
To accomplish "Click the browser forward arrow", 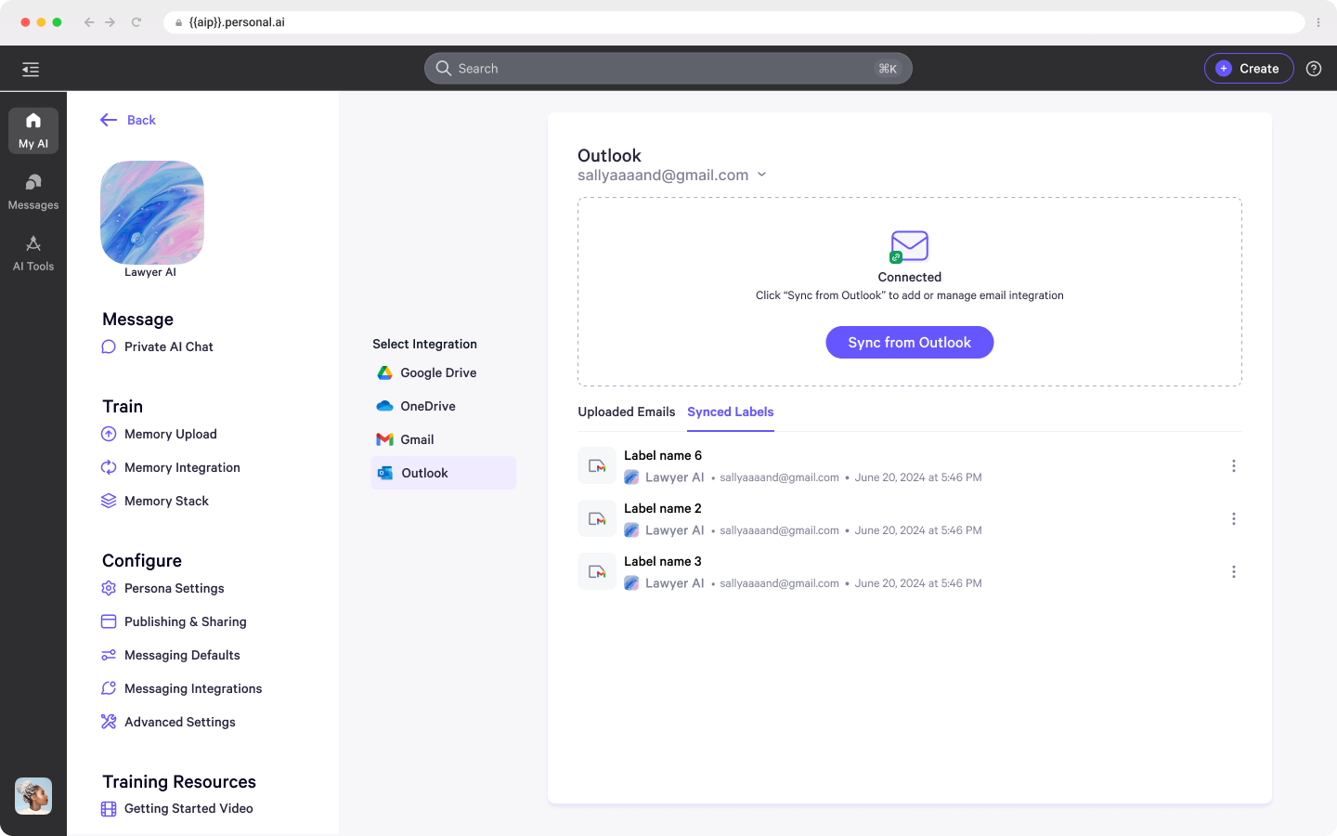I will [x=110, y=22].
